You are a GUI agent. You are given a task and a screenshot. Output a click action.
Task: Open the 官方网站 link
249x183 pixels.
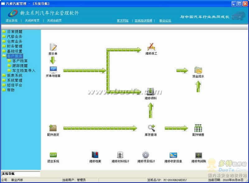123,21
